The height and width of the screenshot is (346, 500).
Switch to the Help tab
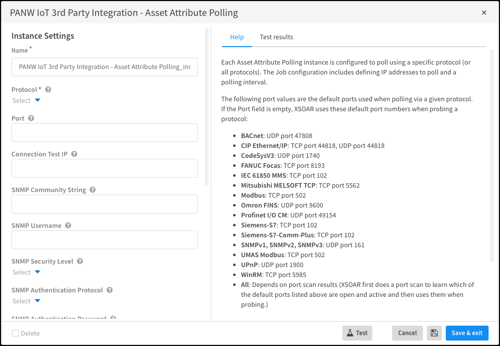click(x=237, y=37)
